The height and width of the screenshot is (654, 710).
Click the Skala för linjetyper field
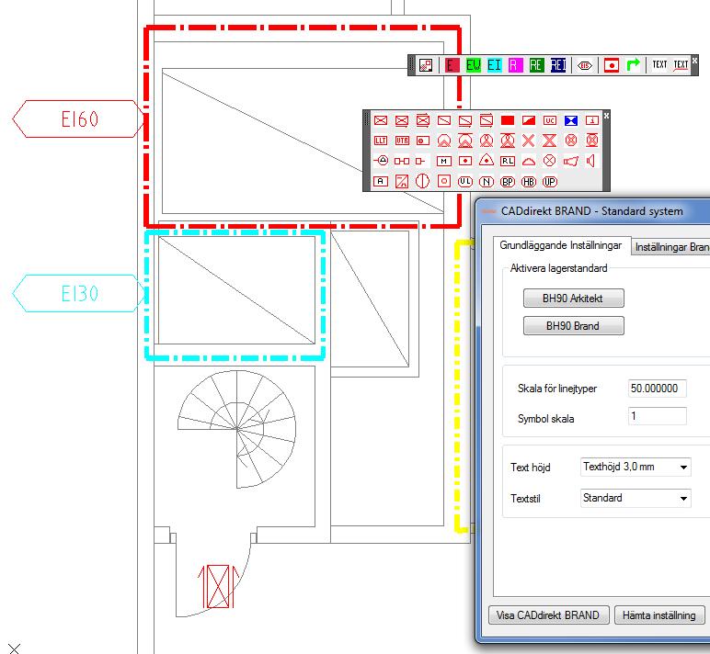tap(657, 388)
